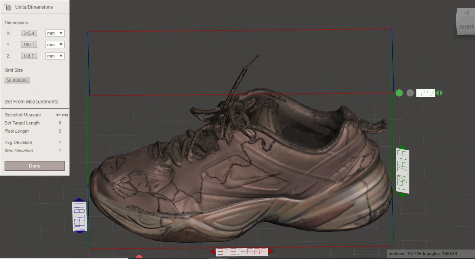The height and width of the screenshot is (259, 475).
Task: Click the Done button
Action: coord(35,166)
